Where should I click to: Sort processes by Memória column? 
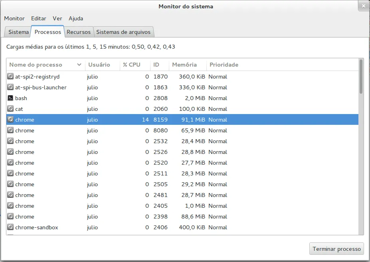click(x=184, y=65)
